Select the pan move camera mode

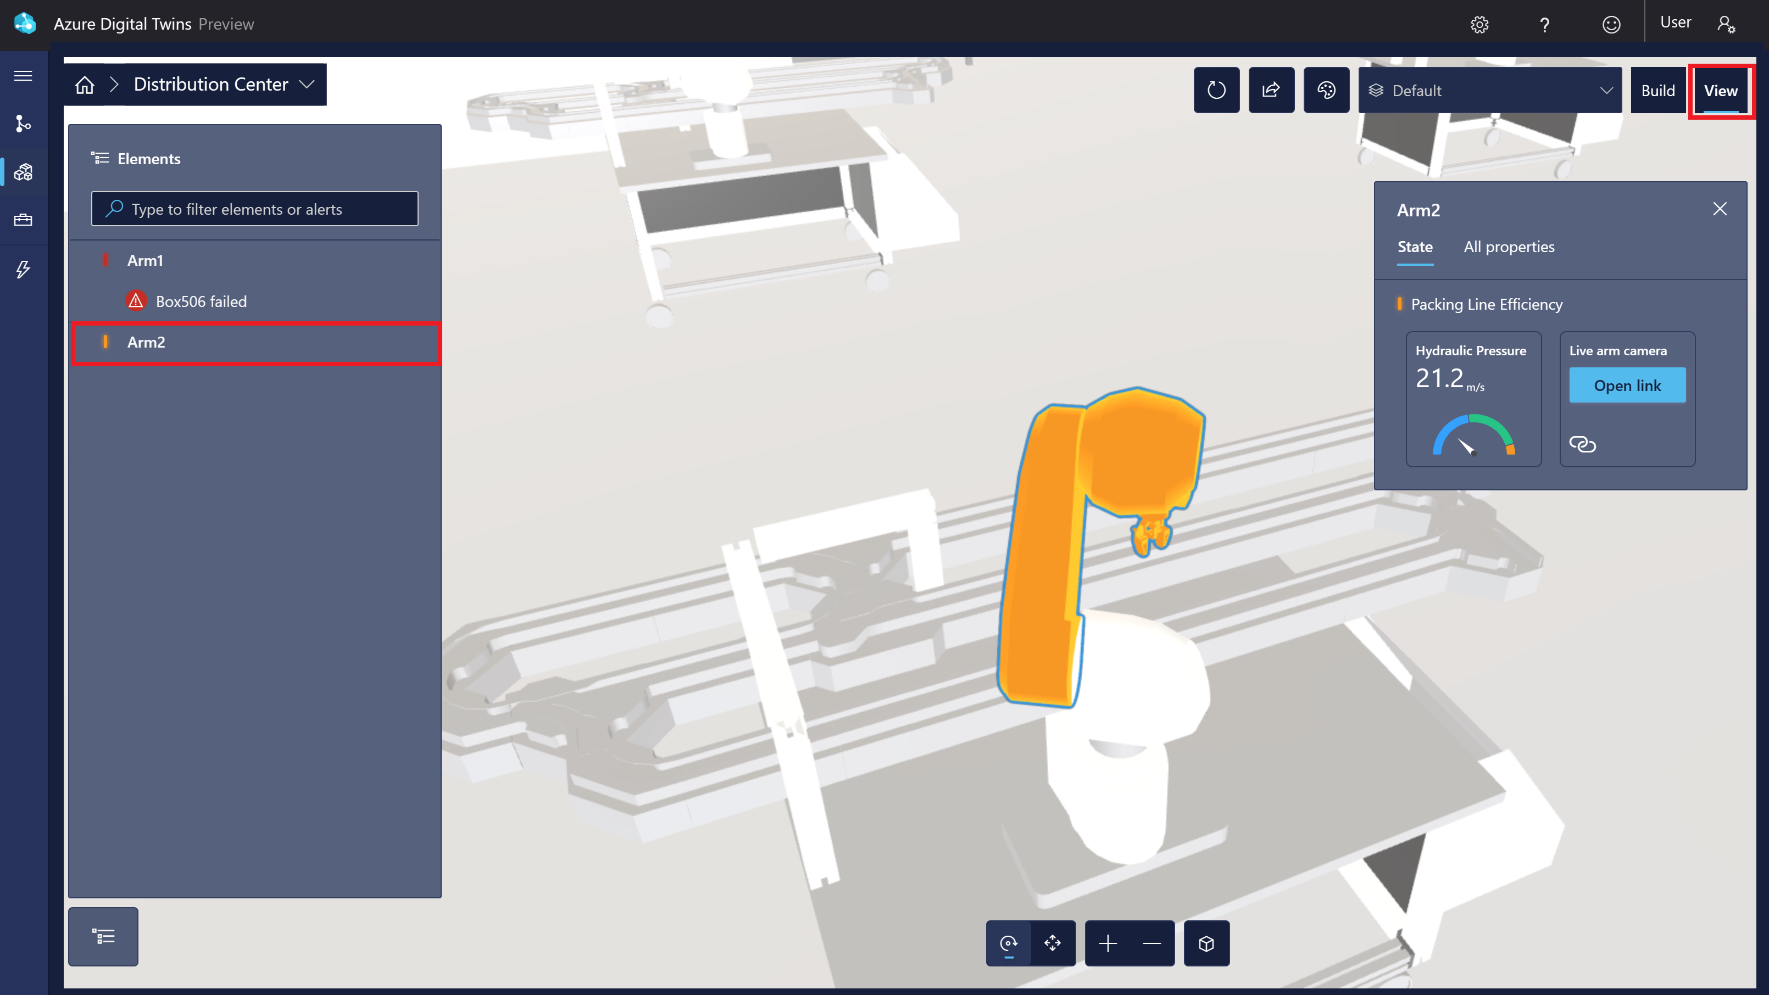[1052, 943]
